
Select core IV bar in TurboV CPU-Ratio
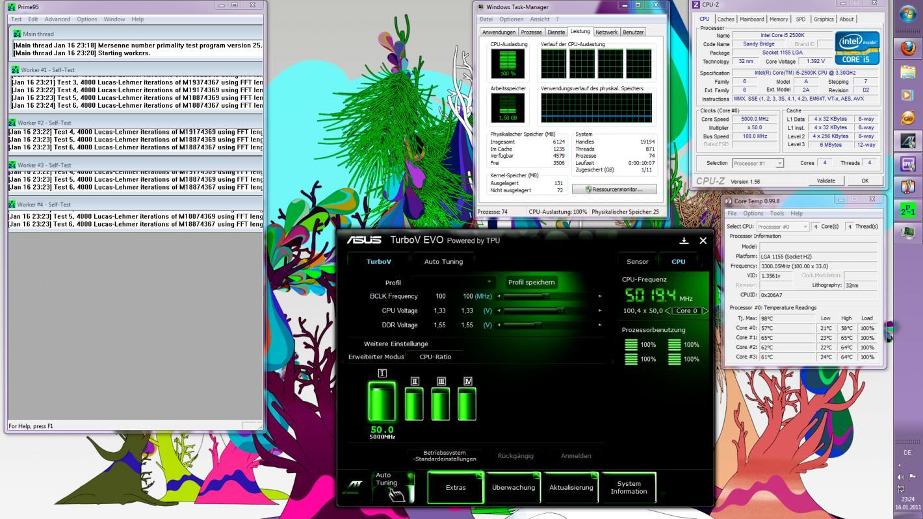click(467, 404)
